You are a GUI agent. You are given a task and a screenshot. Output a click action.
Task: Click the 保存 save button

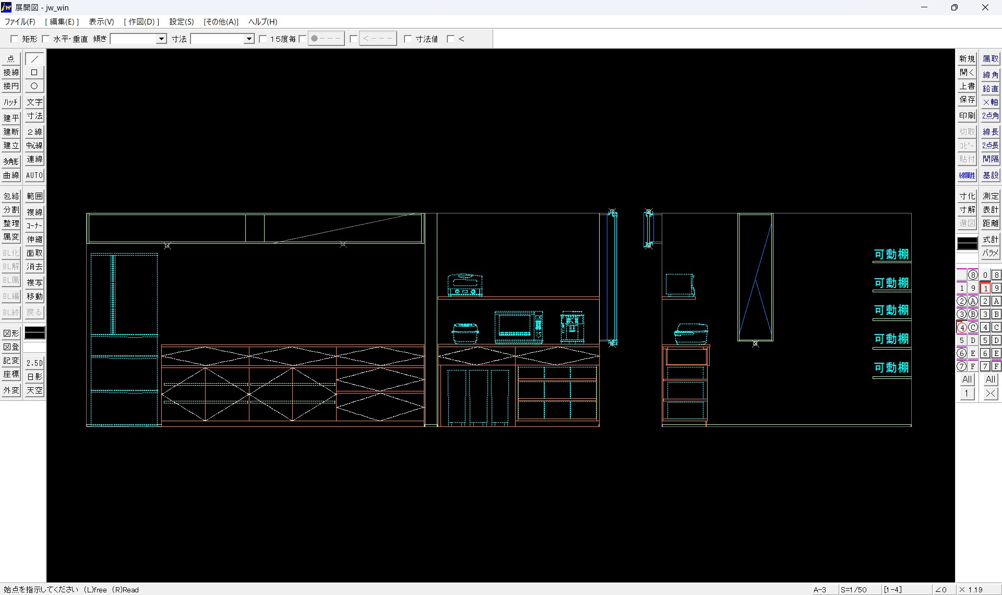tap(967, 100)
